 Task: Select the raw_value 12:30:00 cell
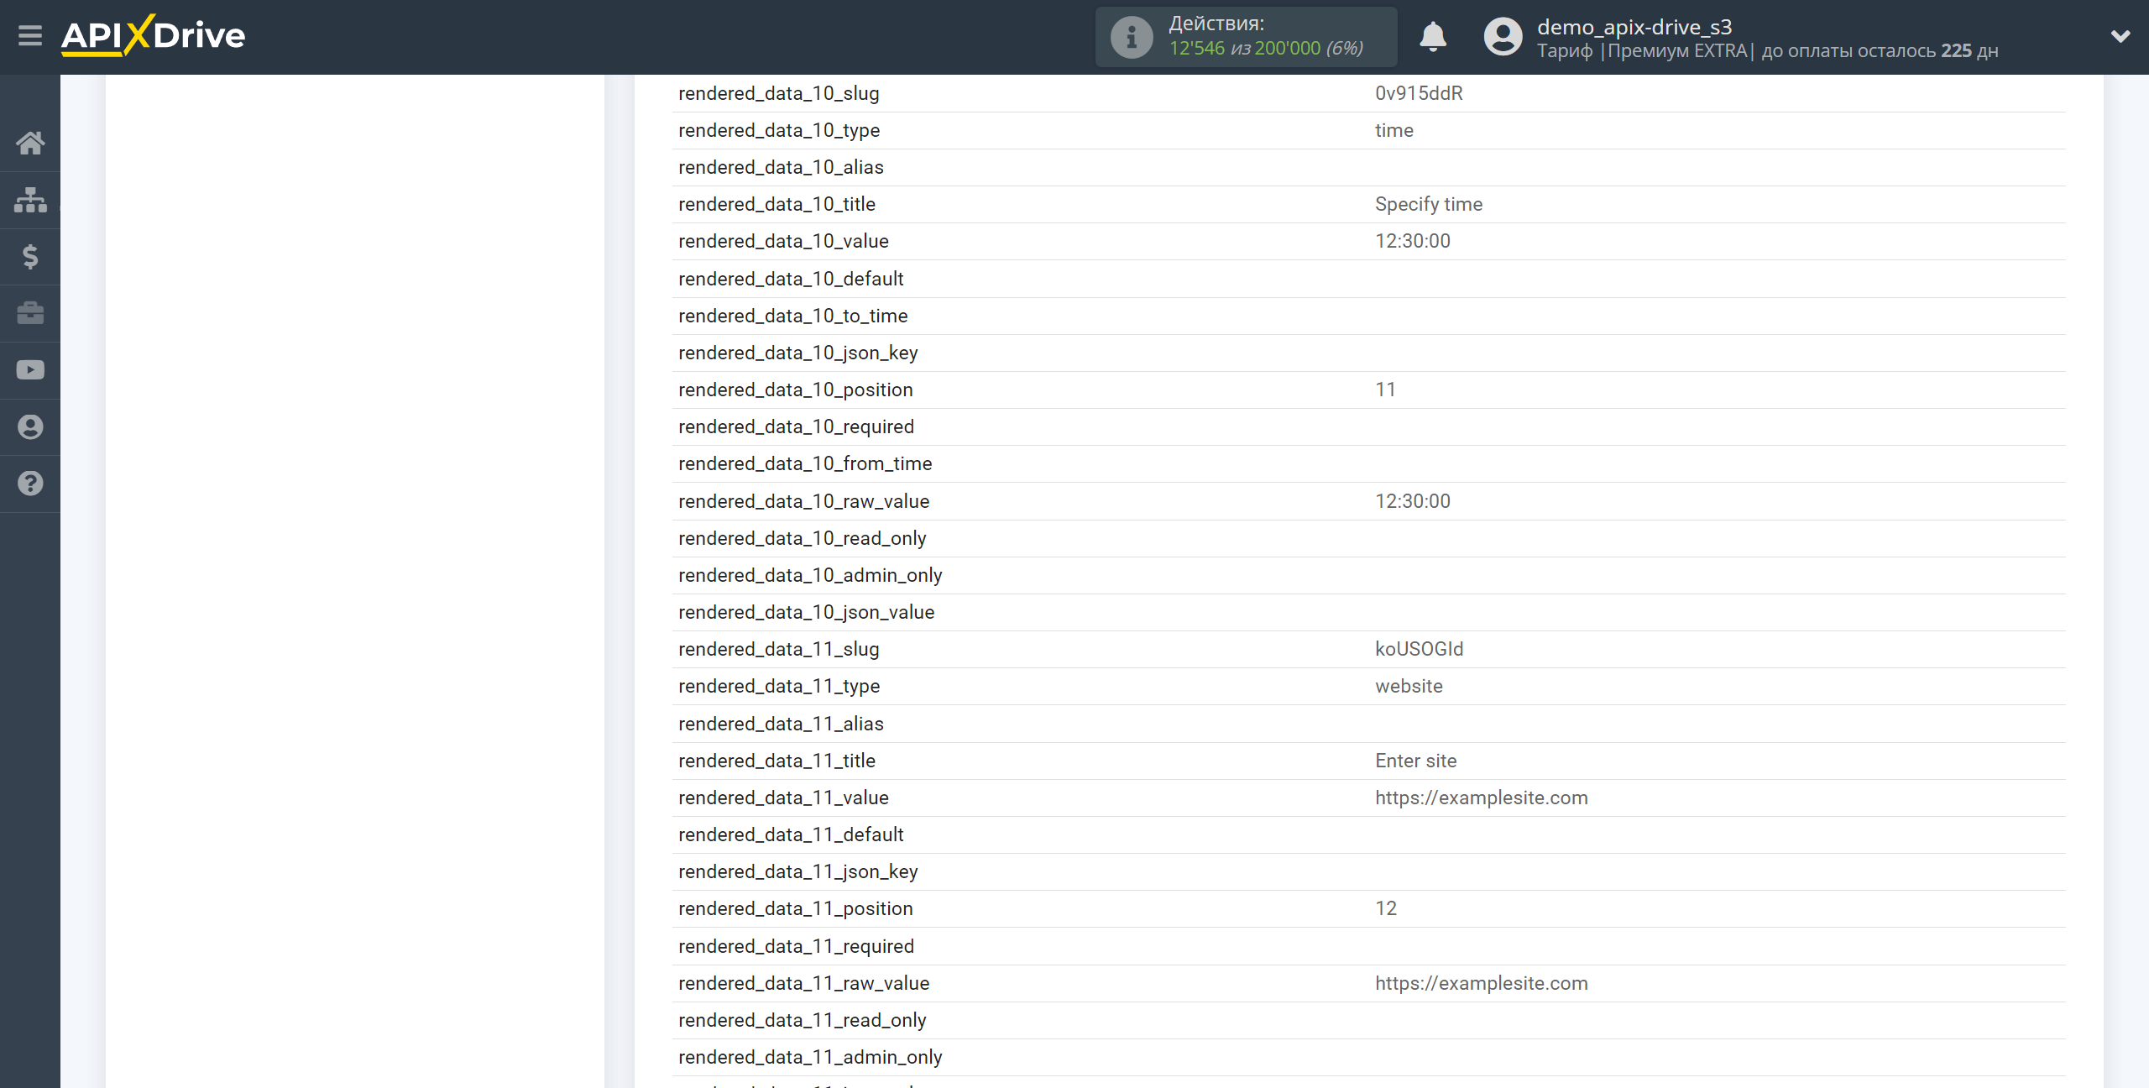[x=1413, y=501]
